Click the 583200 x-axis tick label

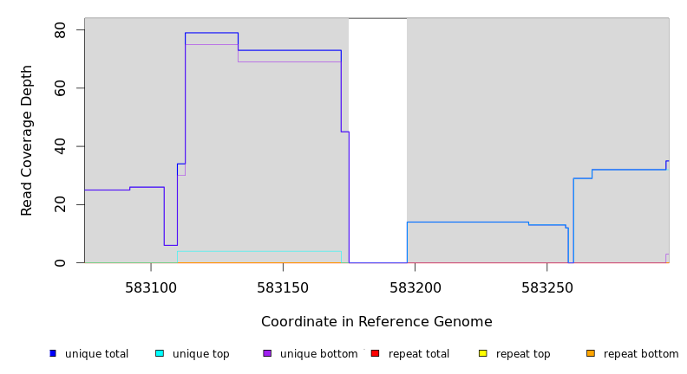[415, 287]
